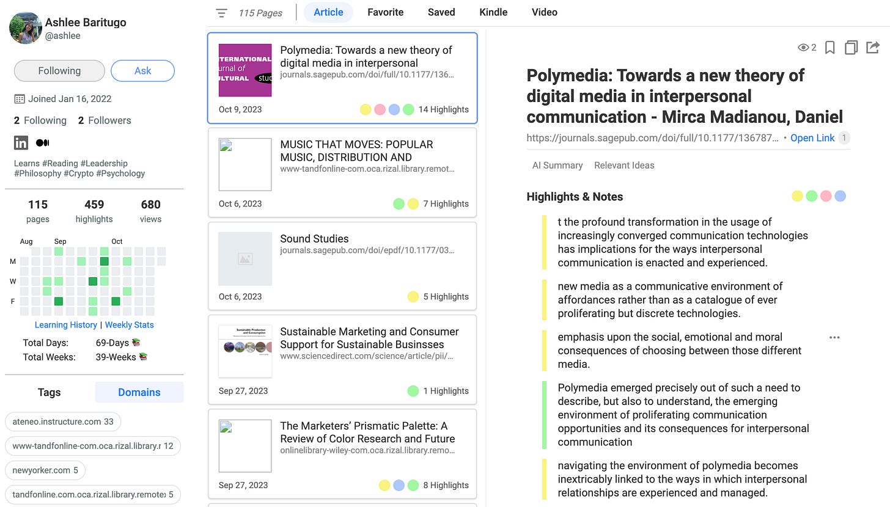Click the Sound Studies placeholder thumbnail
Image resolution: width=890 pixels, height=507 pixels.
[245, 259]
